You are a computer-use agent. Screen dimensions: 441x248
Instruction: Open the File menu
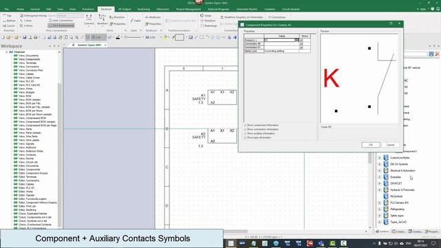coord(6,9)
